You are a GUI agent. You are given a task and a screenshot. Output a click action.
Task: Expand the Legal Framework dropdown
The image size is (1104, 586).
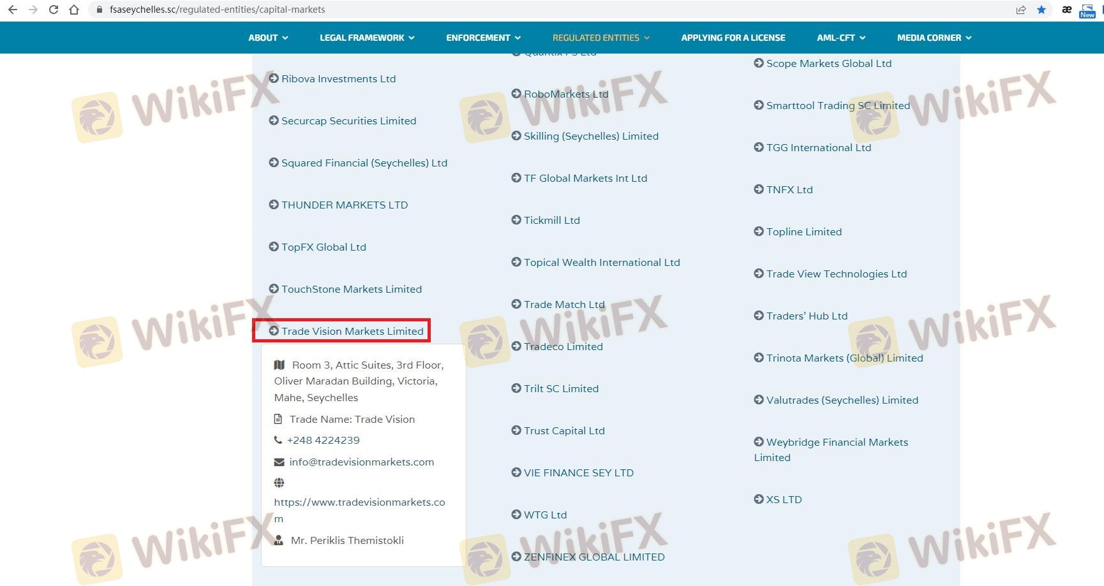[x=367, y=38]
